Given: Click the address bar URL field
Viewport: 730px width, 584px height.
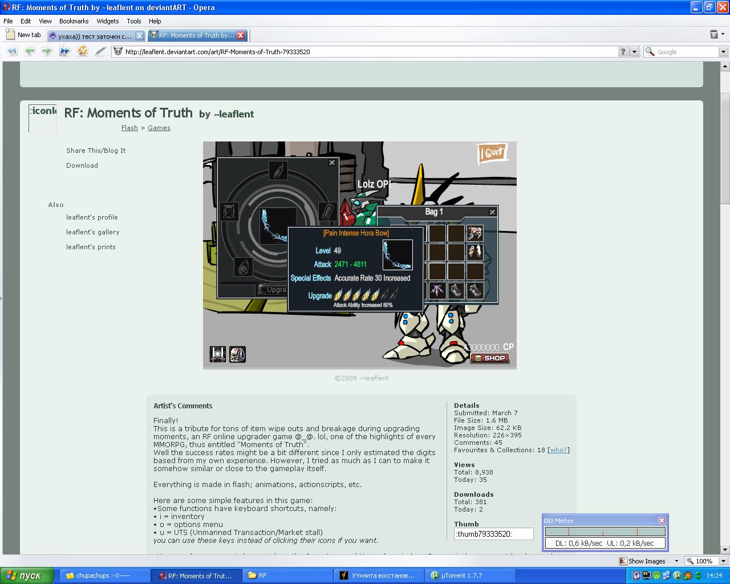Looking at the screenshot, I should pos(365,51).
